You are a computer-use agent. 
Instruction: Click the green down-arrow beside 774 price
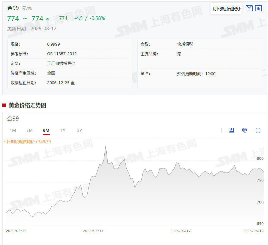[x=47, y=19]
